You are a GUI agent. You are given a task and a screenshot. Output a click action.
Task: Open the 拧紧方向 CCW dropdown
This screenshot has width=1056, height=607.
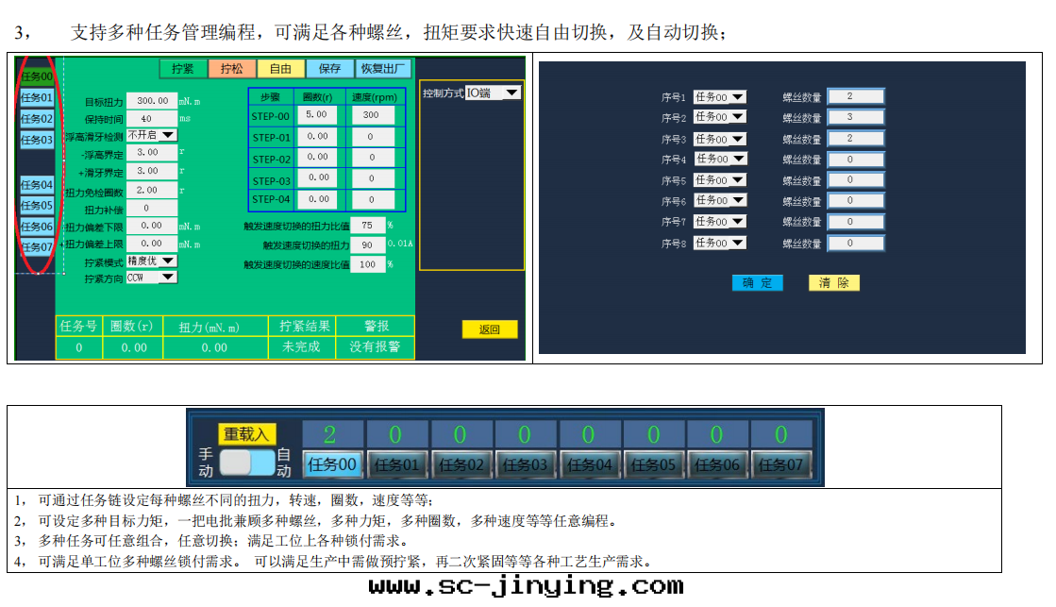[x=151, y=278]
